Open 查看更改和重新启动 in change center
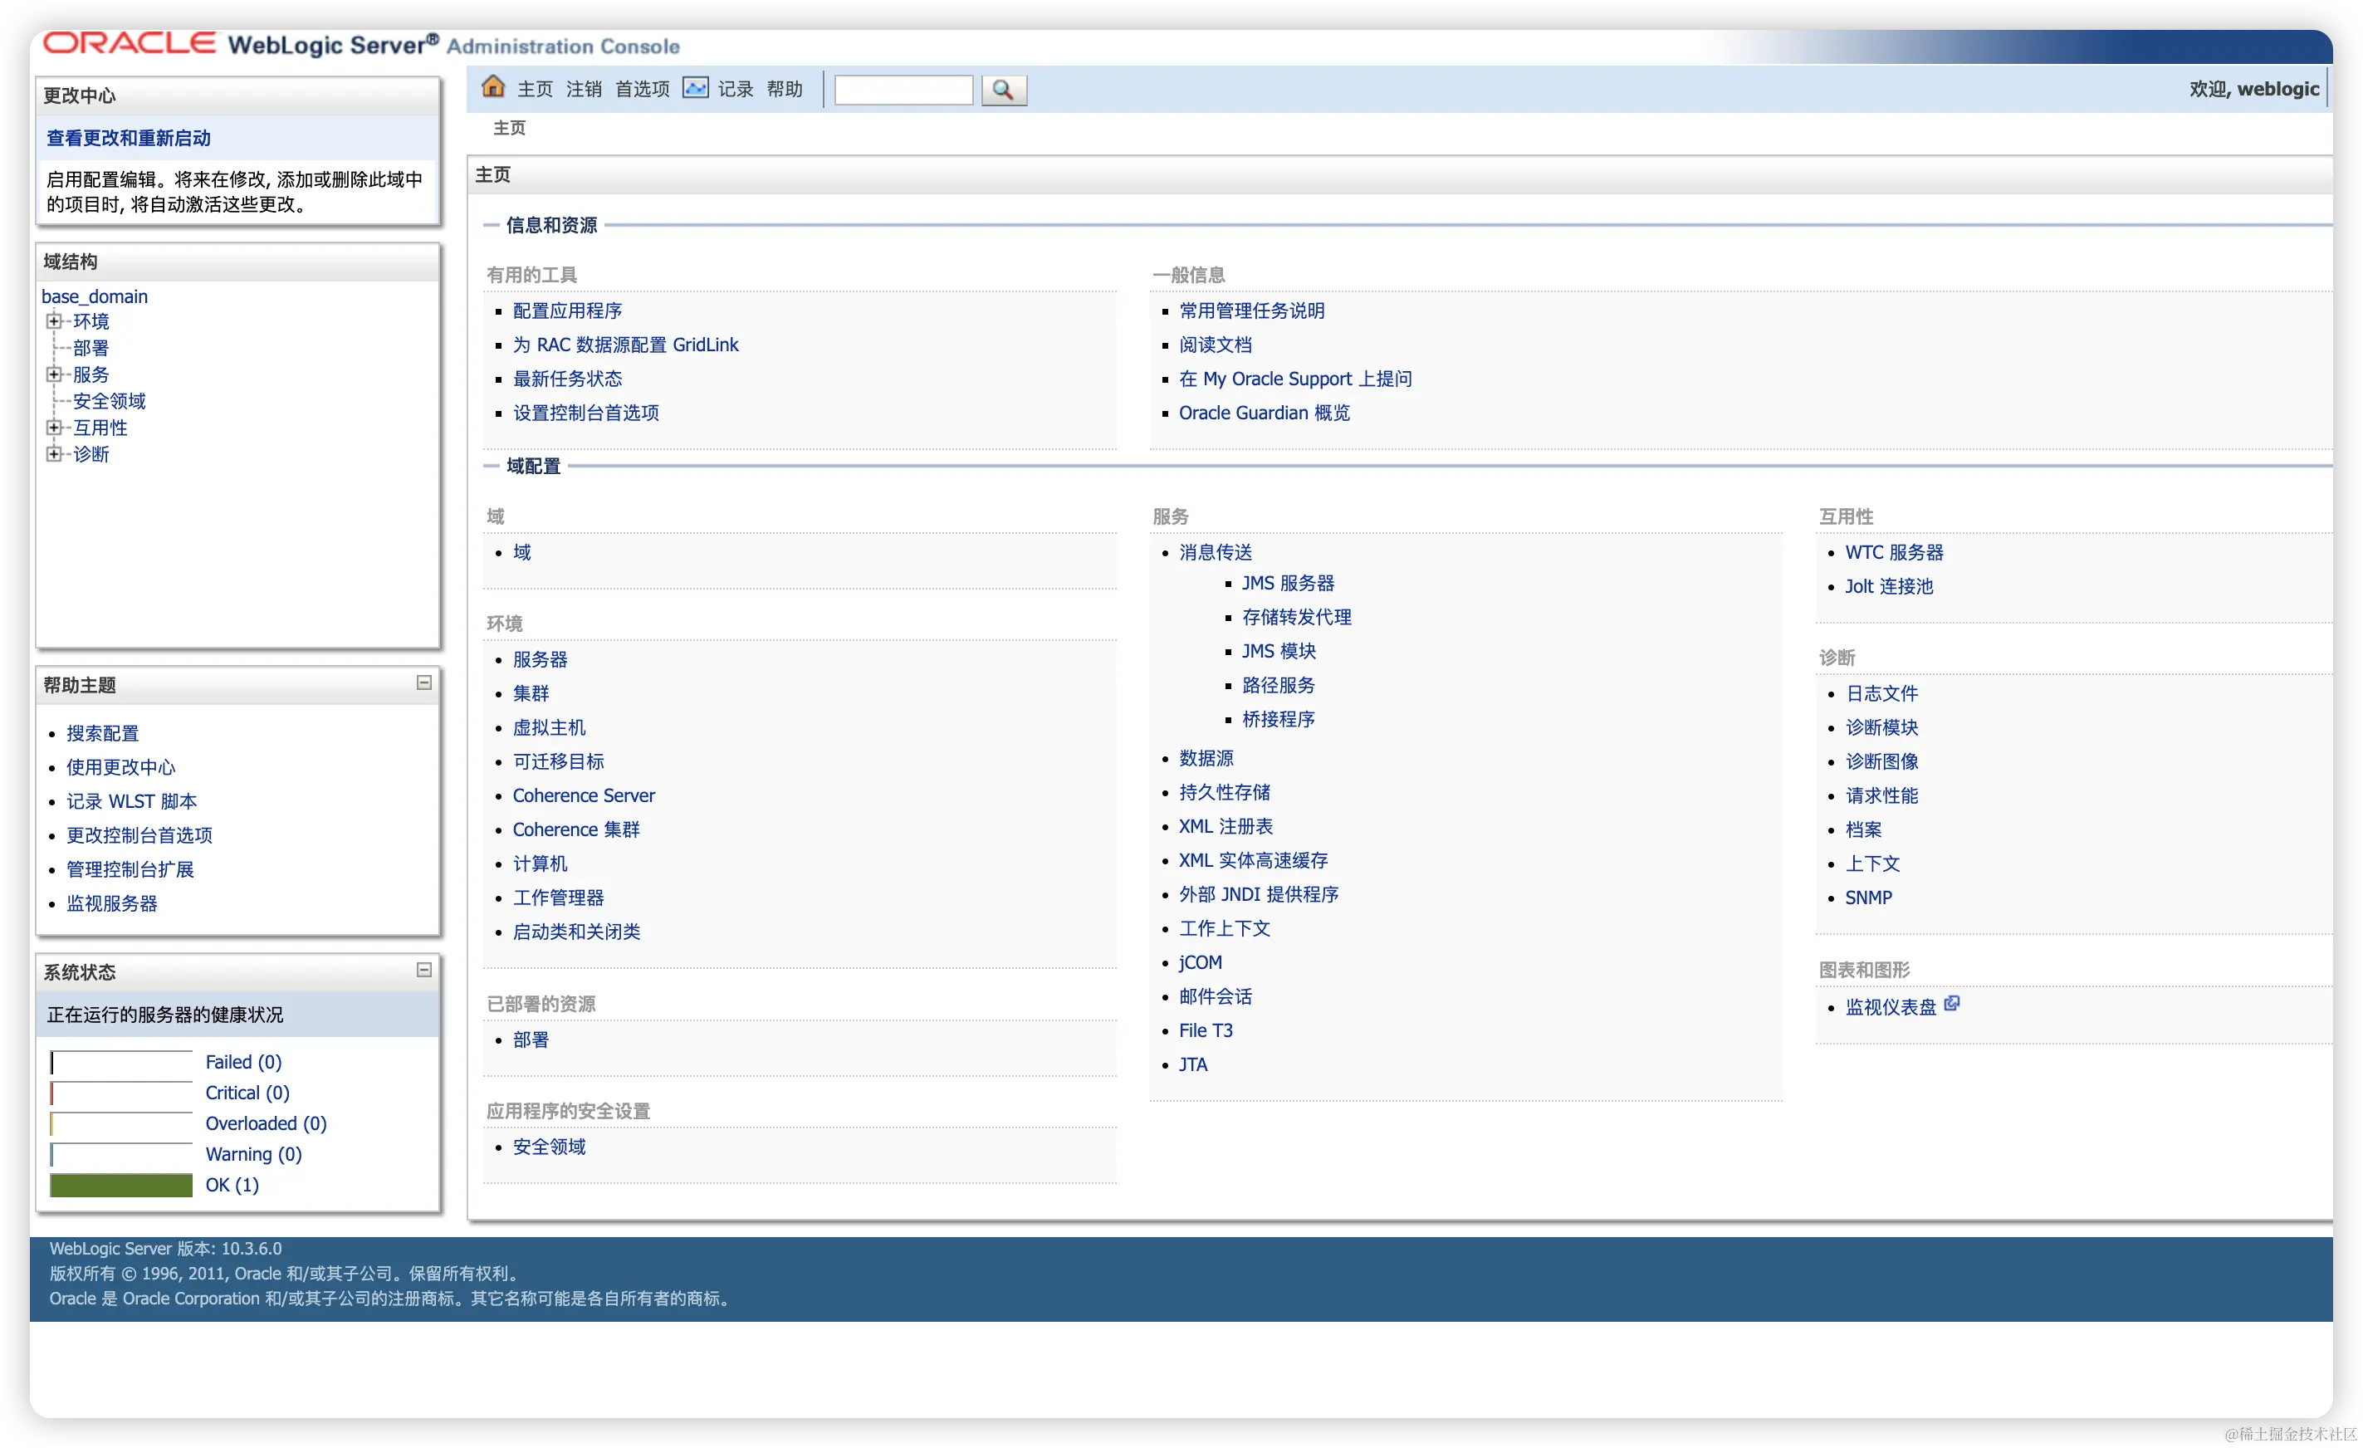Viewport: 2363px width, 1448px height. (x=129, y=138)
